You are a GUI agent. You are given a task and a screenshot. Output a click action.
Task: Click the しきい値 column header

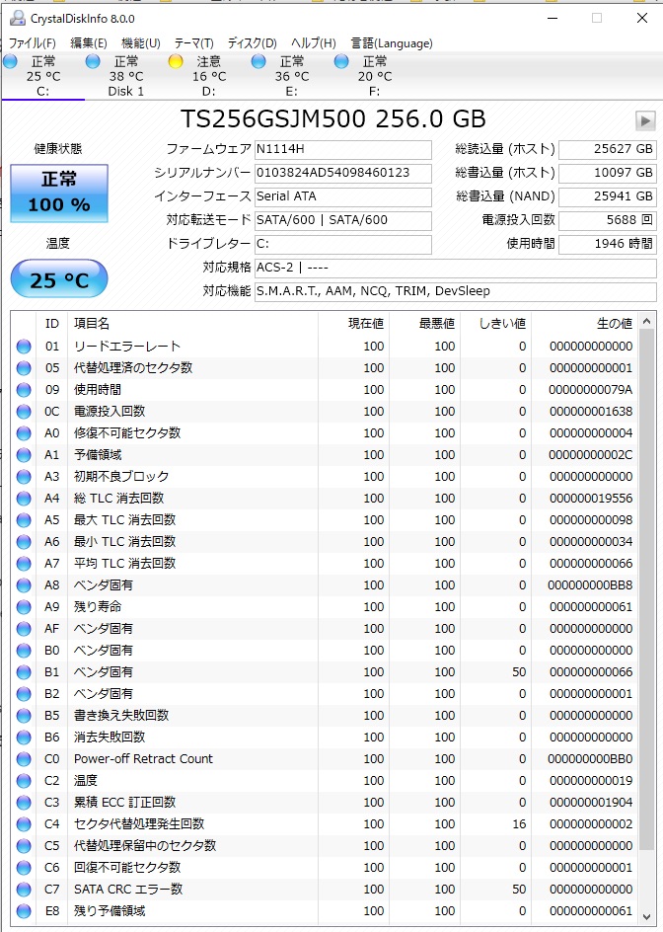495,324
